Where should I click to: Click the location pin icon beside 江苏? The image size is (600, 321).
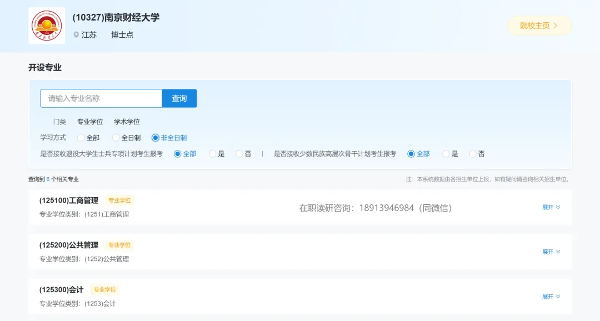76,35
